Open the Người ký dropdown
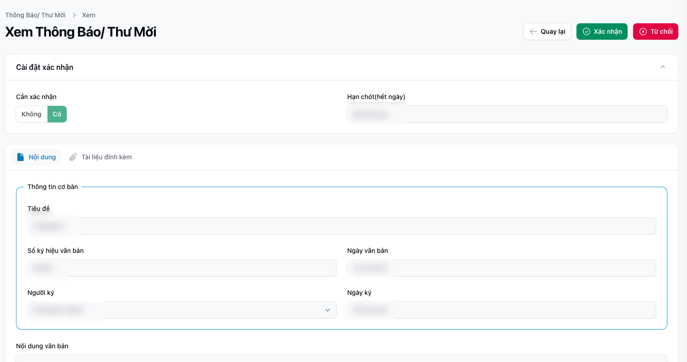This screenshot has height=362, width=687. pos(181,310)
